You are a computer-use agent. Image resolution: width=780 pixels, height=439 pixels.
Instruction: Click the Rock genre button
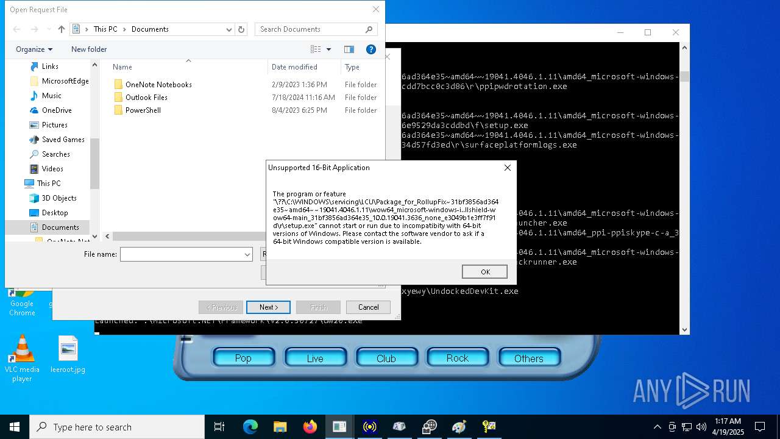pyautogui.click(x=458, y=359)
